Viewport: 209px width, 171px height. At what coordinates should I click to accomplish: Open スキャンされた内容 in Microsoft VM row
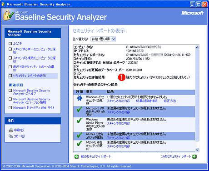(118, 112)
